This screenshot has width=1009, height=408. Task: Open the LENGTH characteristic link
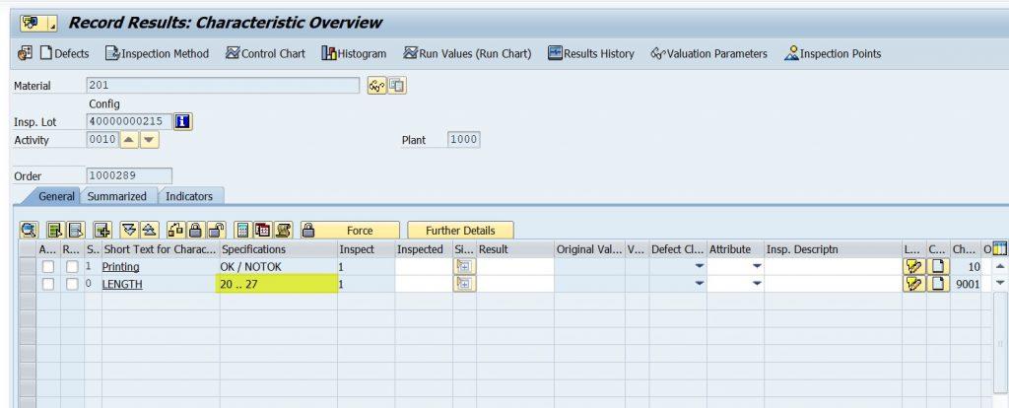[x=122, y=284]
